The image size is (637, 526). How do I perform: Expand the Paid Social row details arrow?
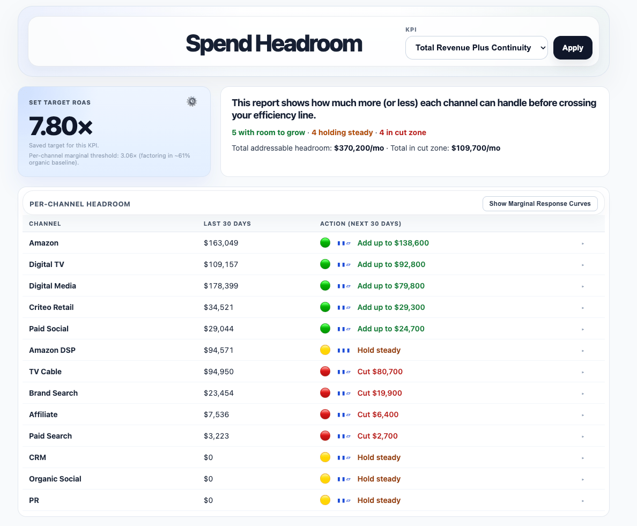click(x=582, y=329)
